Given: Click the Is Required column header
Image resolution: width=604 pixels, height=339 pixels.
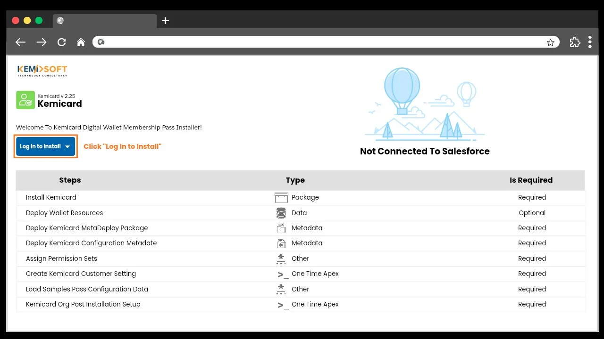Looking at the screenshot, I should pyautogui.click(x=531, y=180).
